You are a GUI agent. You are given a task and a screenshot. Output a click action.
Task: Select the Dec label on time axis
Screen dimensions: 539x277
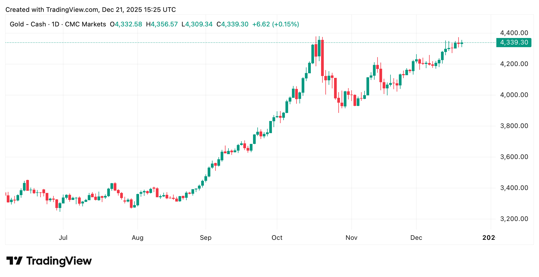[x=416, y=238]
